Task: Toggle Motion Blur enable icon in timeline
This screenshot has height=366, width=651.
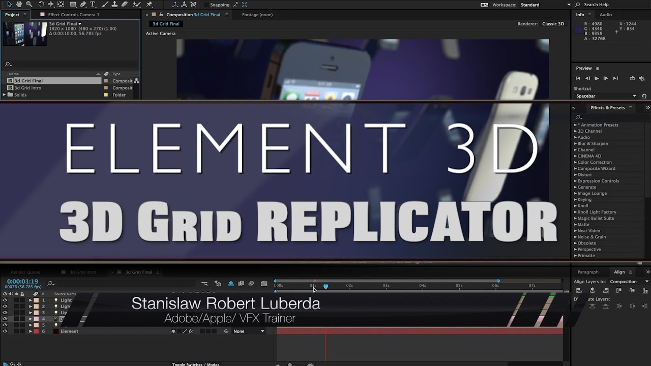Action: tap(251, 283)
